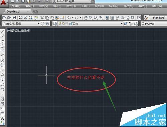The width and height of the screenshot is (167, 127).
Task: Click the Undo arrow in standard toolbar
Action: click(69, 18)
